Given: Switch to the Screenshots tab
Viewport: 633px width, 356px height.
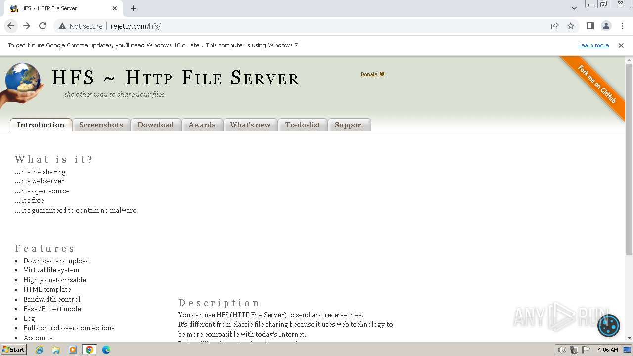Looking at the screenshot, I should 101,125.
